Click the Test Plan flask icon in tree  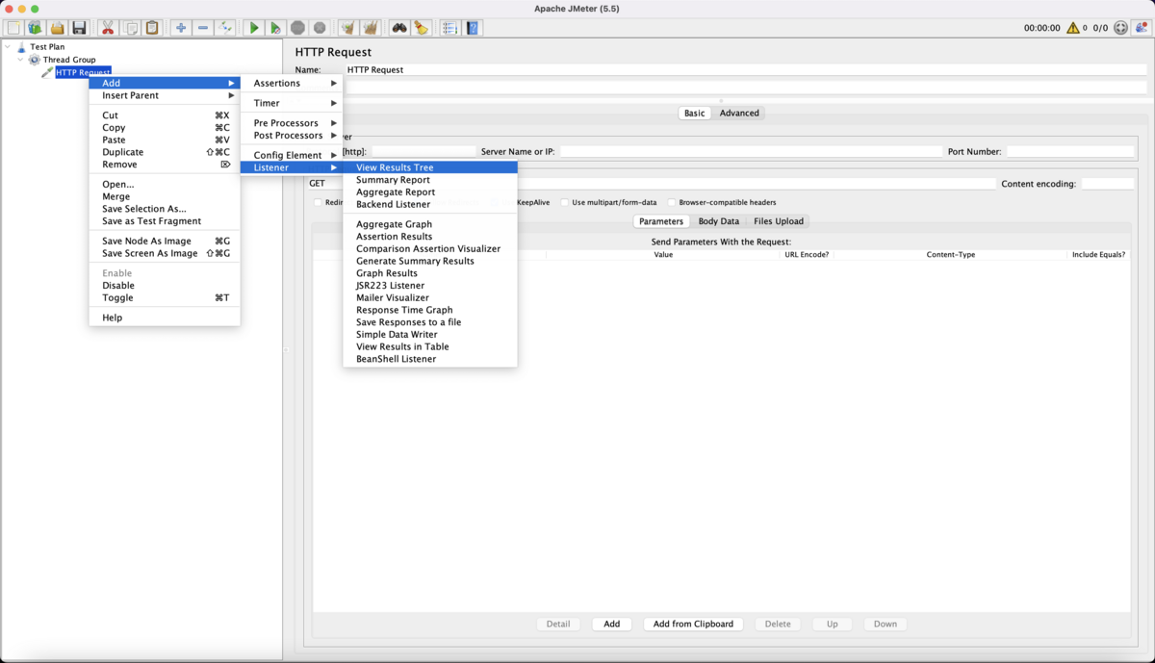tap(21, 46)
